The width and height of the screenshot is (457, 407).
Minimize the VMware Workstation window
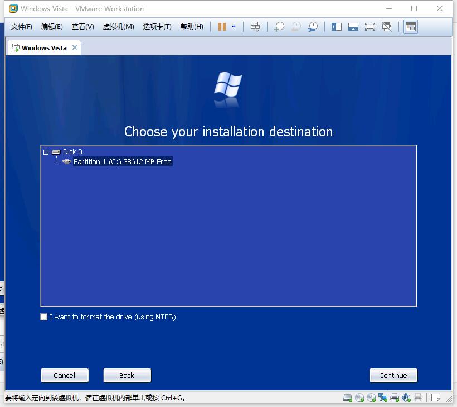(389, 8)
